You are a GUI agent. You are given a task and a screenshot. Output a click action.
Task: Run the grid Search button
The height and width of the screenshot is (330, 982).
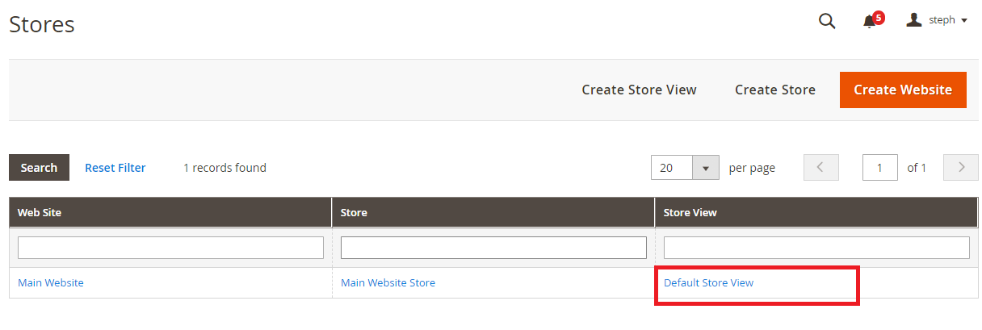pyautogui.click(x=39, y=168)
